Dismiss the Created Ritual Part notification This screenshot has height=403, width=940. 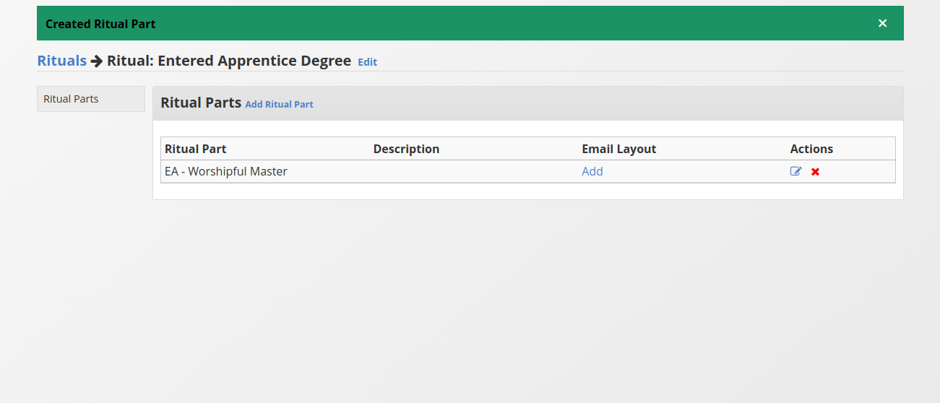point(882,23)
